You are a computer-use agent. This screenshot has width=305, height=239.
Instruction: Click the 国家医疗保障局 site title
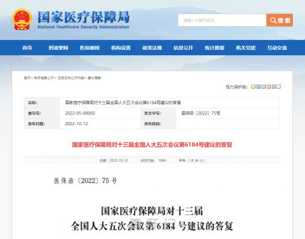(x=83, y=17)
